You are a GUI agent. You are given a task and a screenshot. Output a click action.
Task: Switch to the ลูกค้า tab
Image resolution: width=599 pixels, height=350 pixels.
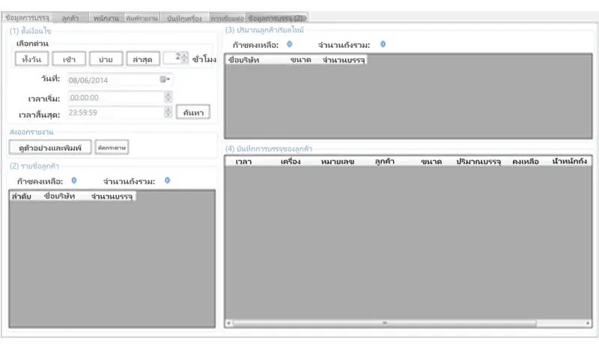[70, 17]
